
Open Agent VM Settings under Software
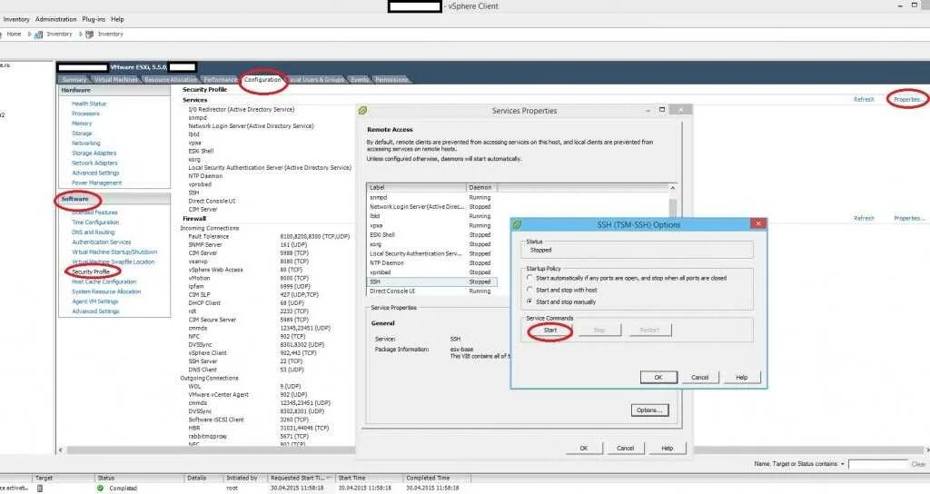pyautogui.click(x=95, y=301)
